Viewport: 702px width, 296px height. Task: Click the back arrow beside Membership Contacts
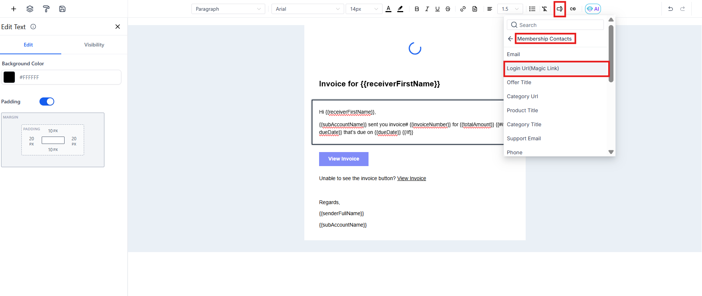pyautogui.click(x=510, y=39)
